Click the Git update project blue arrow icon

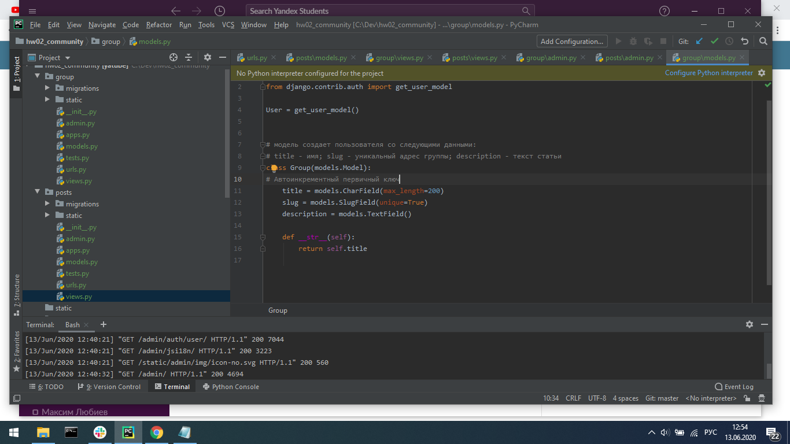point(699,41)
